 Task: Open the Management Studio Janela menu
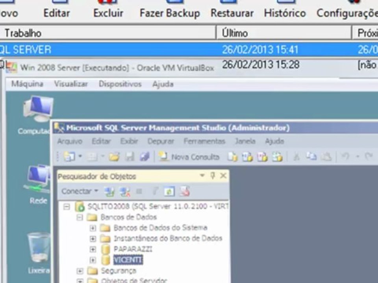(x=245, y=141)
